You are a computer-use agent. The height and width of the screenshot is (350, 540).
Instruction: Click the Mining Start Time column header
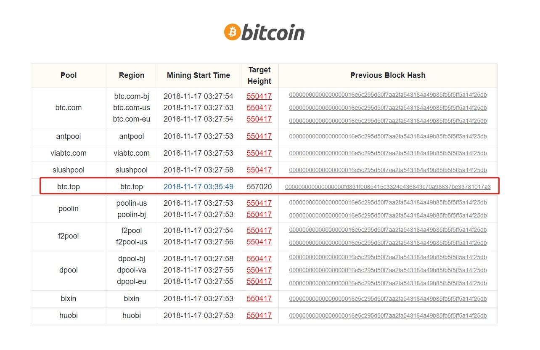click(x=199, y=75)
